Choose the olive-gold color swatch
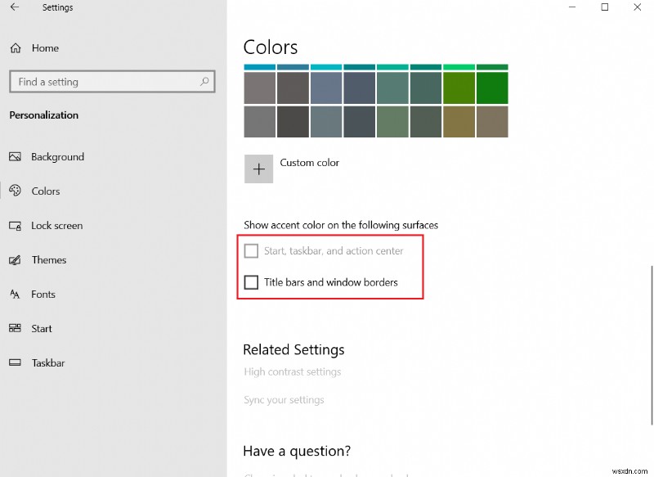The width and height of the screenshot is (654, 477). tap(459, 122)
